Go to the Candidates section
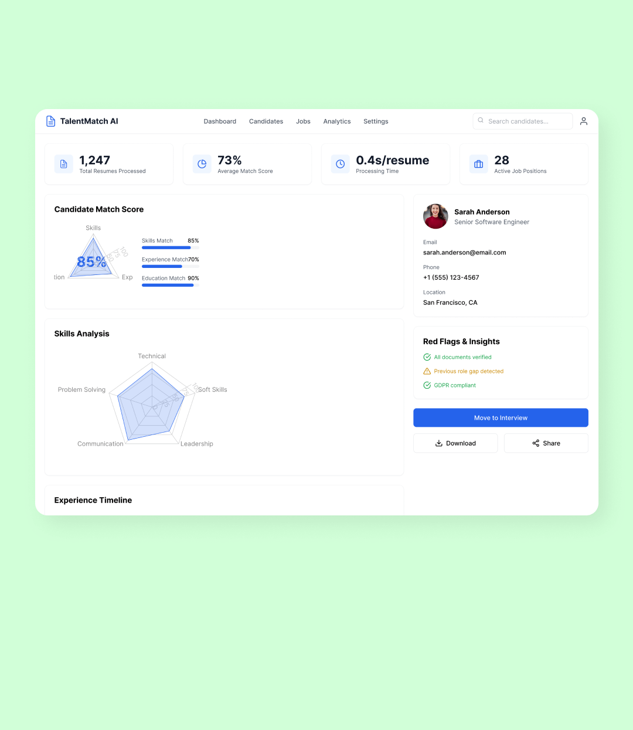Screen dimensions: 633x730 [266, 121]
